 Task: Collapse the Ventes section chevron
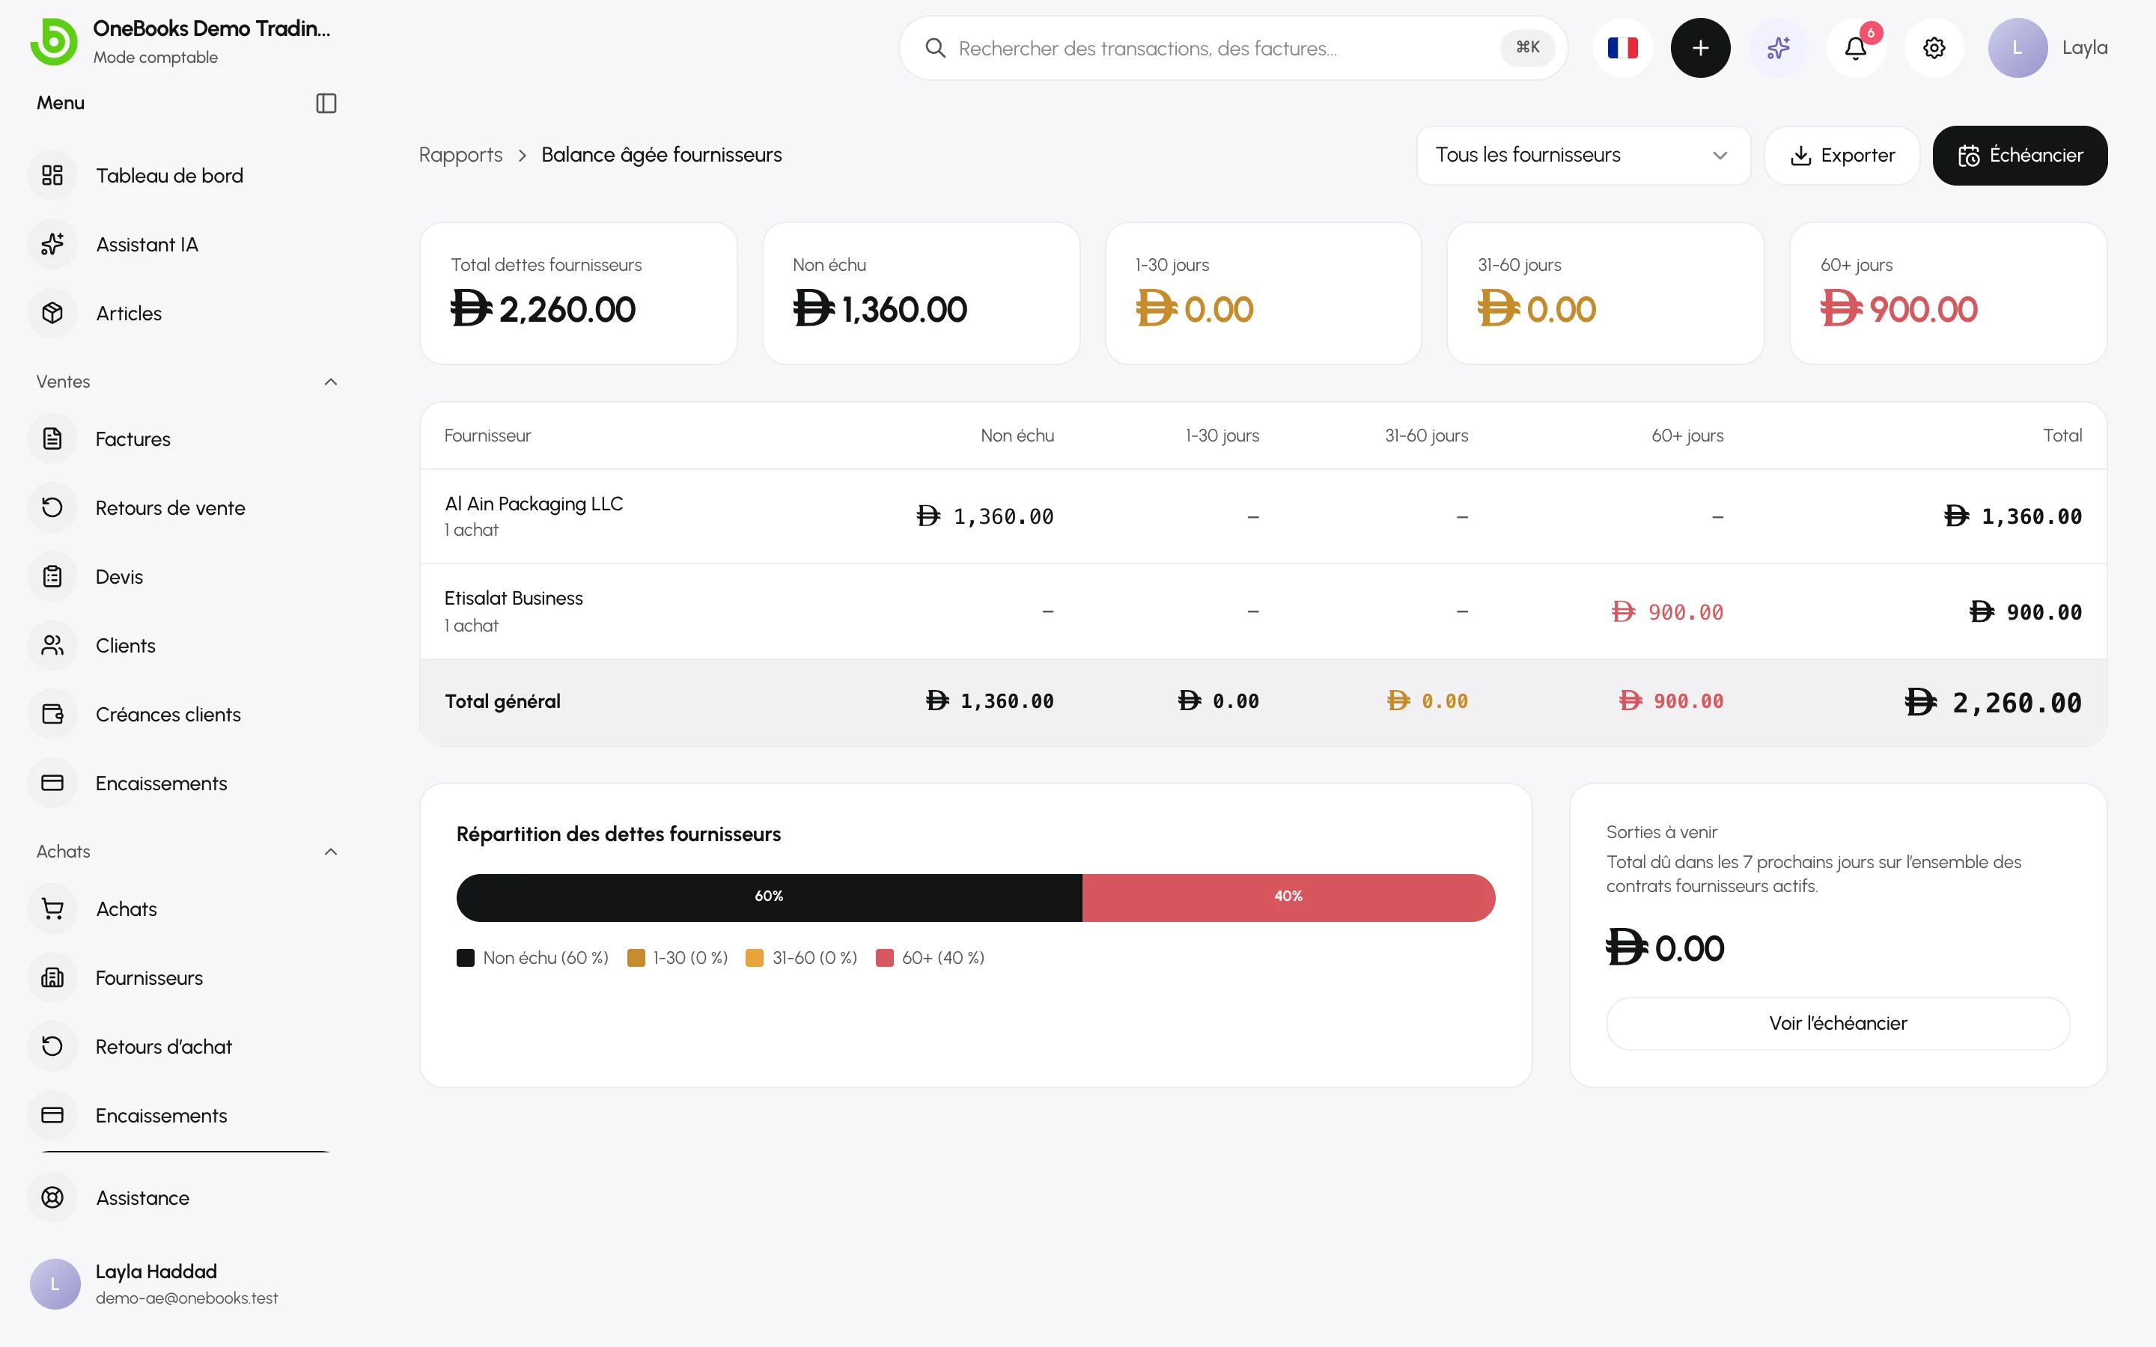click(331, 382)
